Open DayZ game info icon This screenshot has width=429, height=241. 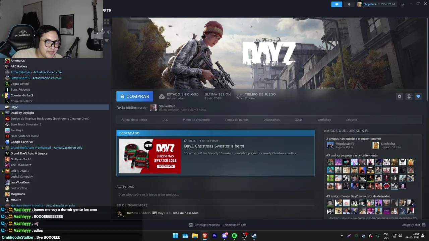[x=409, y=96]
